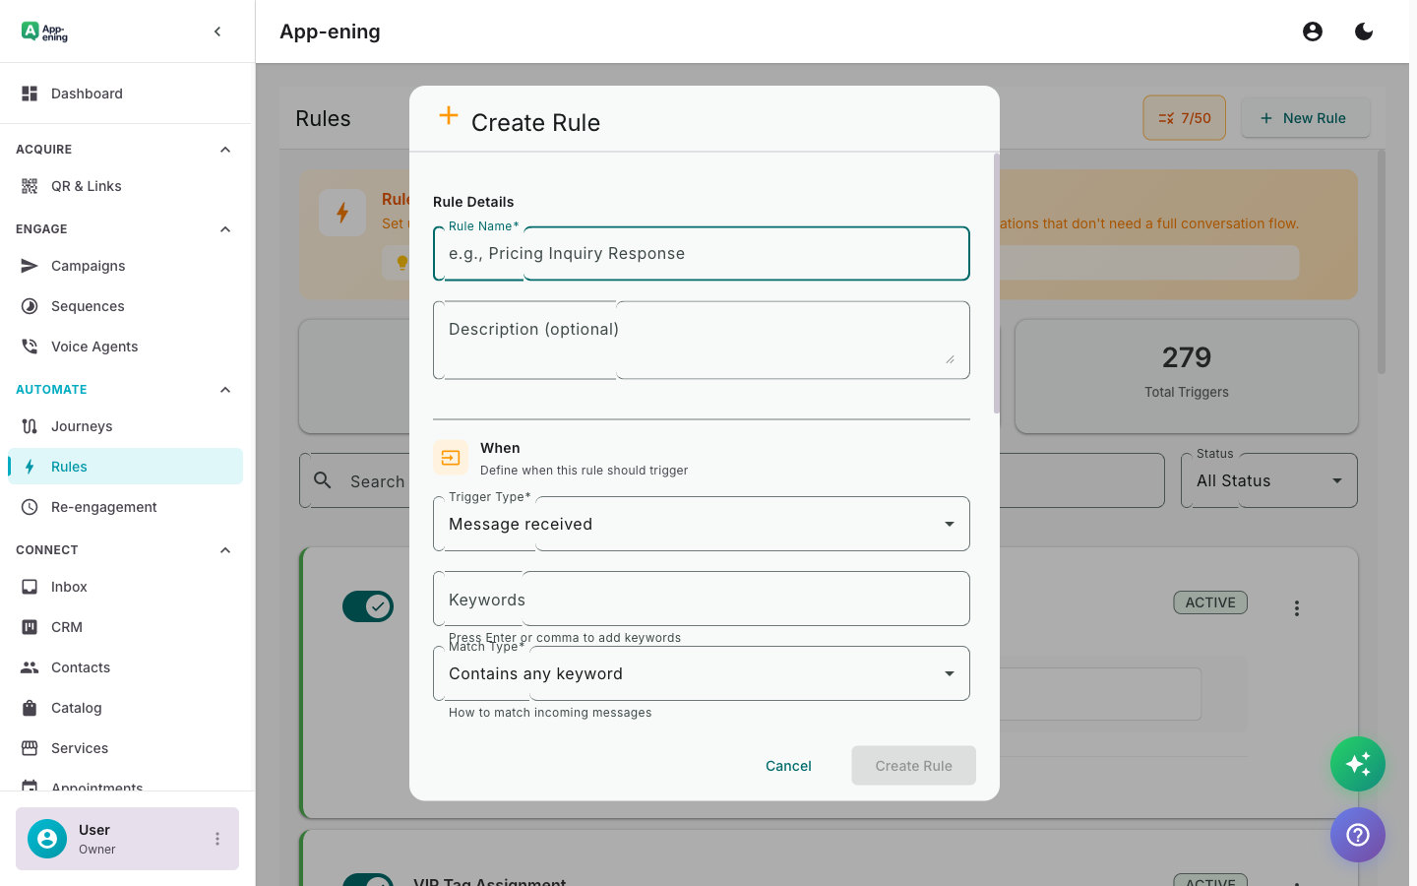The image size is (1417, 886).
Task: Toggle dark mode with the moon icon
Action: pyautogui.click(x=1364, y=31)
